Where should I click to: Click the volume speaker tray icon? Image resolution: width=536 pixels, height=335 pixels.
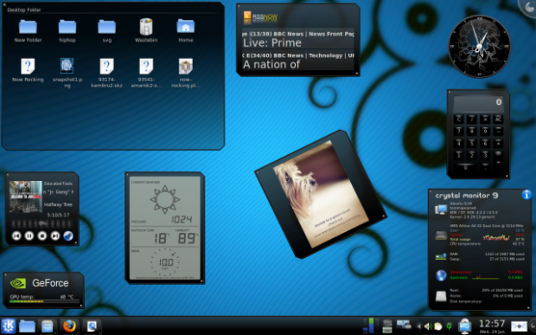[428, 326]
